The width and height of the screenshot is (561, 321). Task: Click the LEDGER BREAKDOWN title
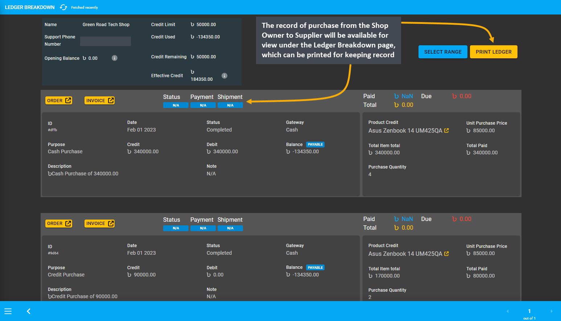30,7
